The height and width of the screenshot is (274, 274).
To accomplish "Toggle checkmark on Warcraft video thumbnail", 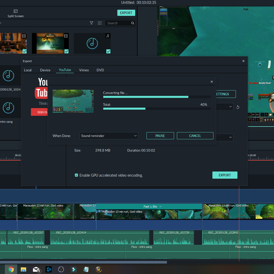I will click(66, 51).
